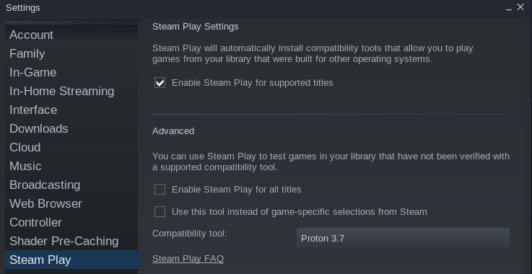The image size is (532, 274).
Task: Open the Steam Play FAQ link
Action: pyautogui.click(x=188, y=259)
